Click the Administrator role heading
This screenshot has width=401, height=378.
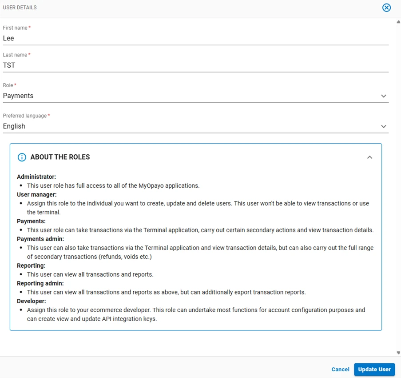(36, 177)
